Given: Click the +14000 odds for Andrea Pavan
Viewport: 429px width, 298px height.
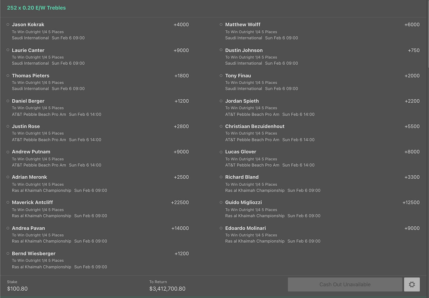Looking at the screenshot, I should (x=180, y=228).
